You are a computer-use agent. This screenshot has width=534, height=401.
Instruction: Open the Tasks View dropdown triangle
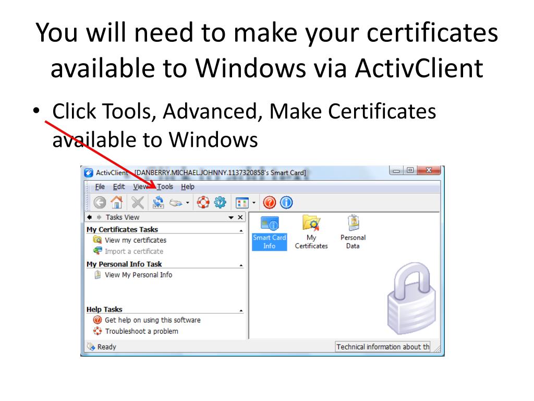(x=231, y=218)
